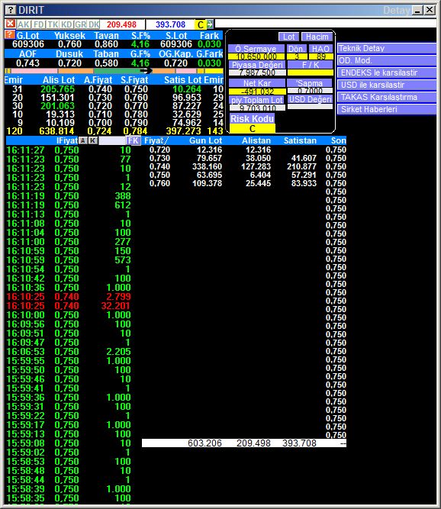Toggle the small K button beside IFiyat

93,140
